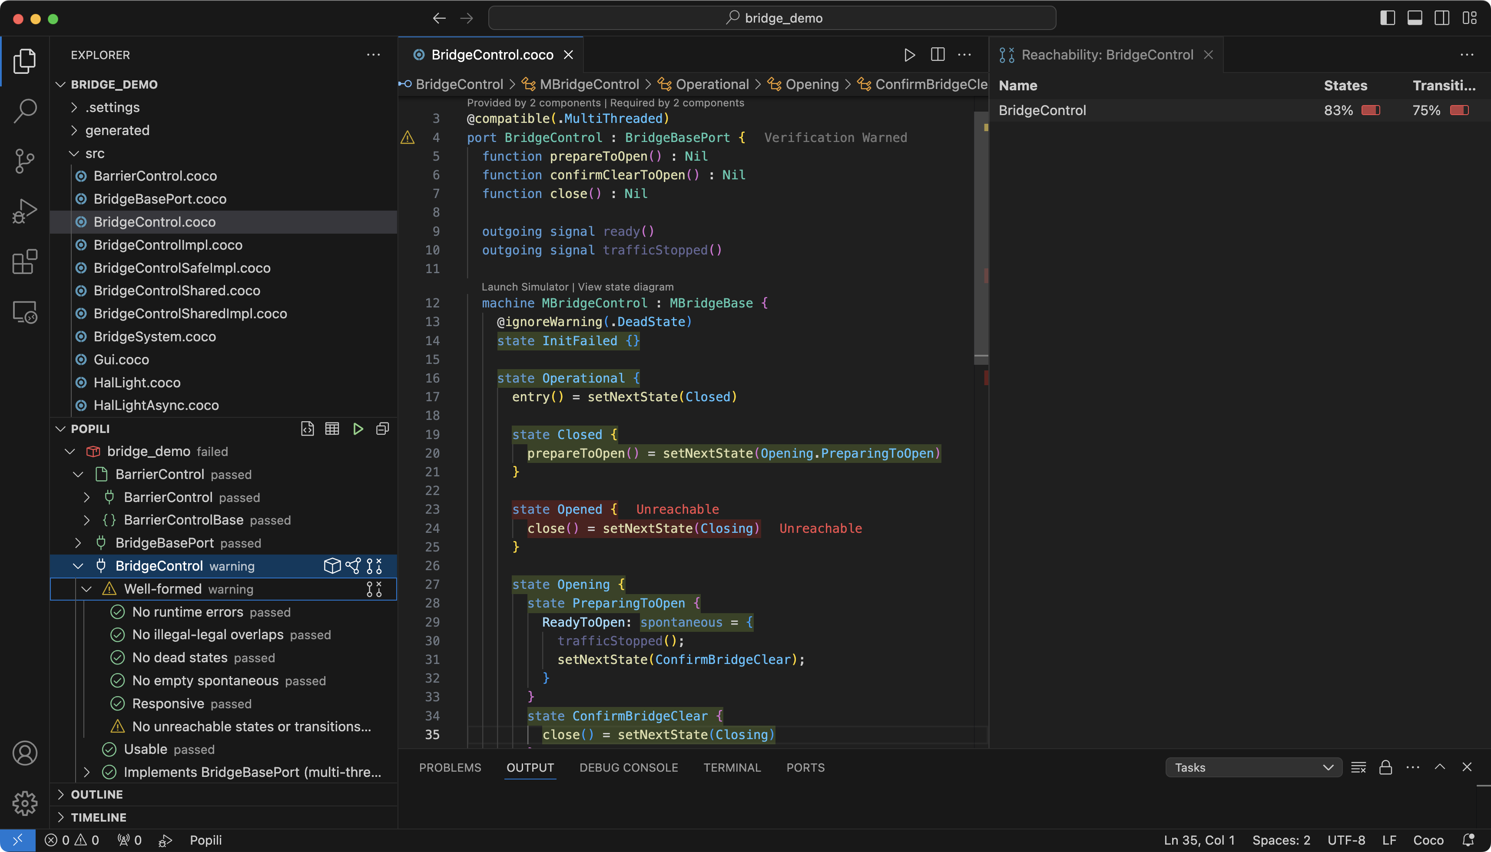Open the Remote Explorer icon
Screen dimensions: 1491x852
click(25, 312)
